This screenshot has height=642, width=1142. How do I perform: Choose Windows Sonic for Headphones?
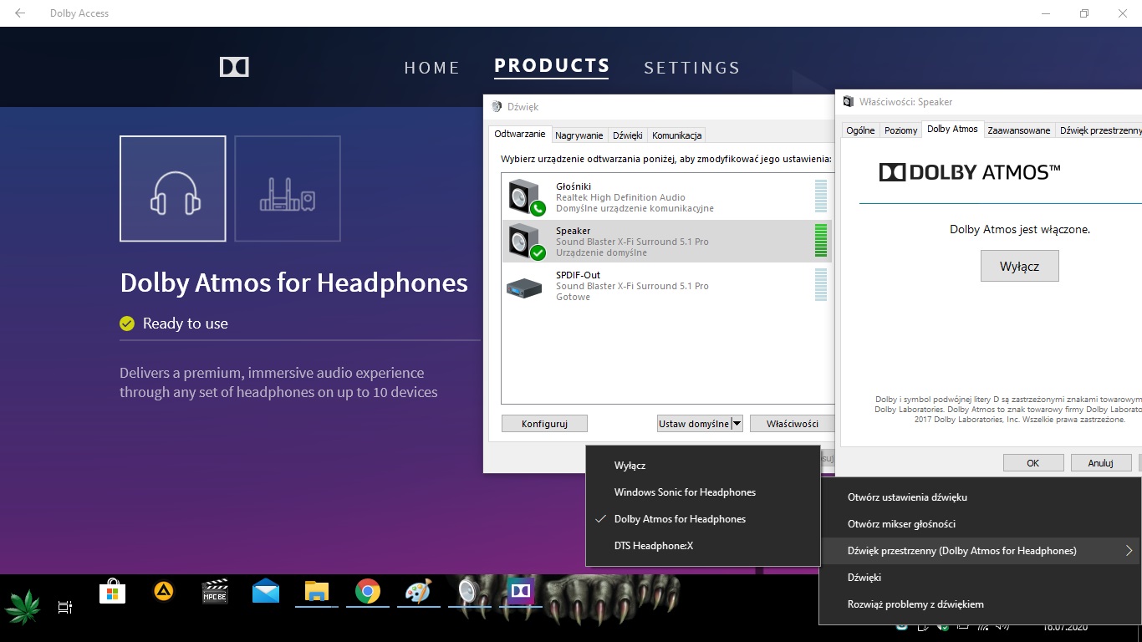(702, 492)
